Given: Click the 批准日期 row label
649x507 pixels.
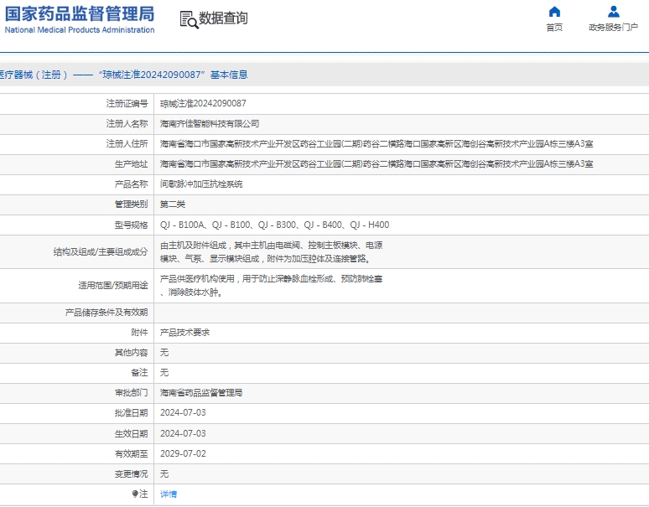Looking at the screenshot, I should (131, 412).
